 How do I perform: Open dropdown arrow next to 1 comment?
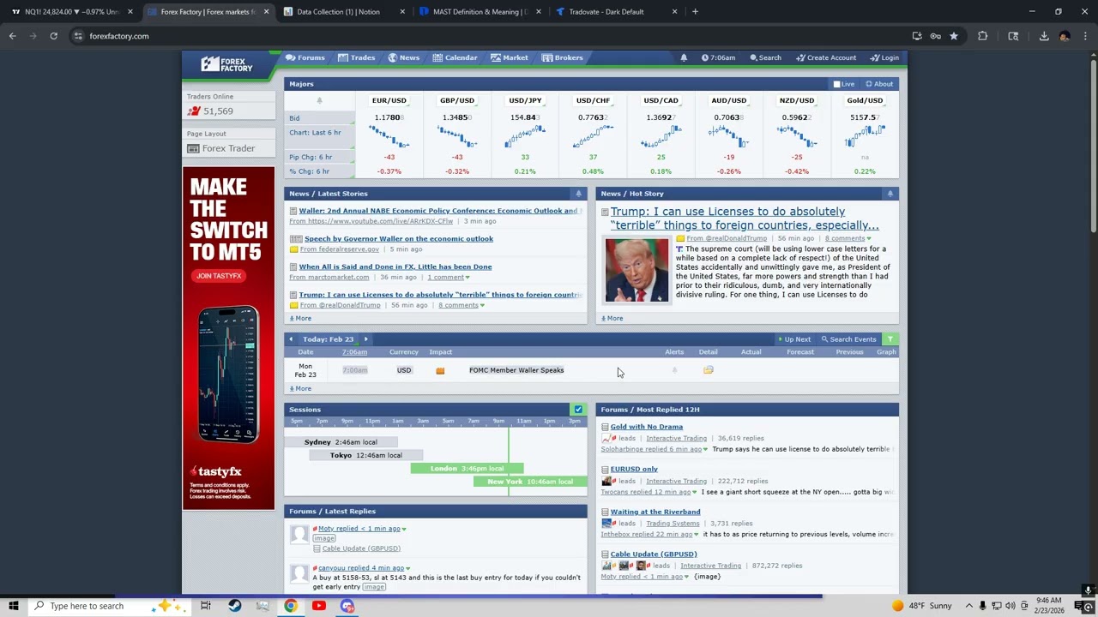pos(467,278)
